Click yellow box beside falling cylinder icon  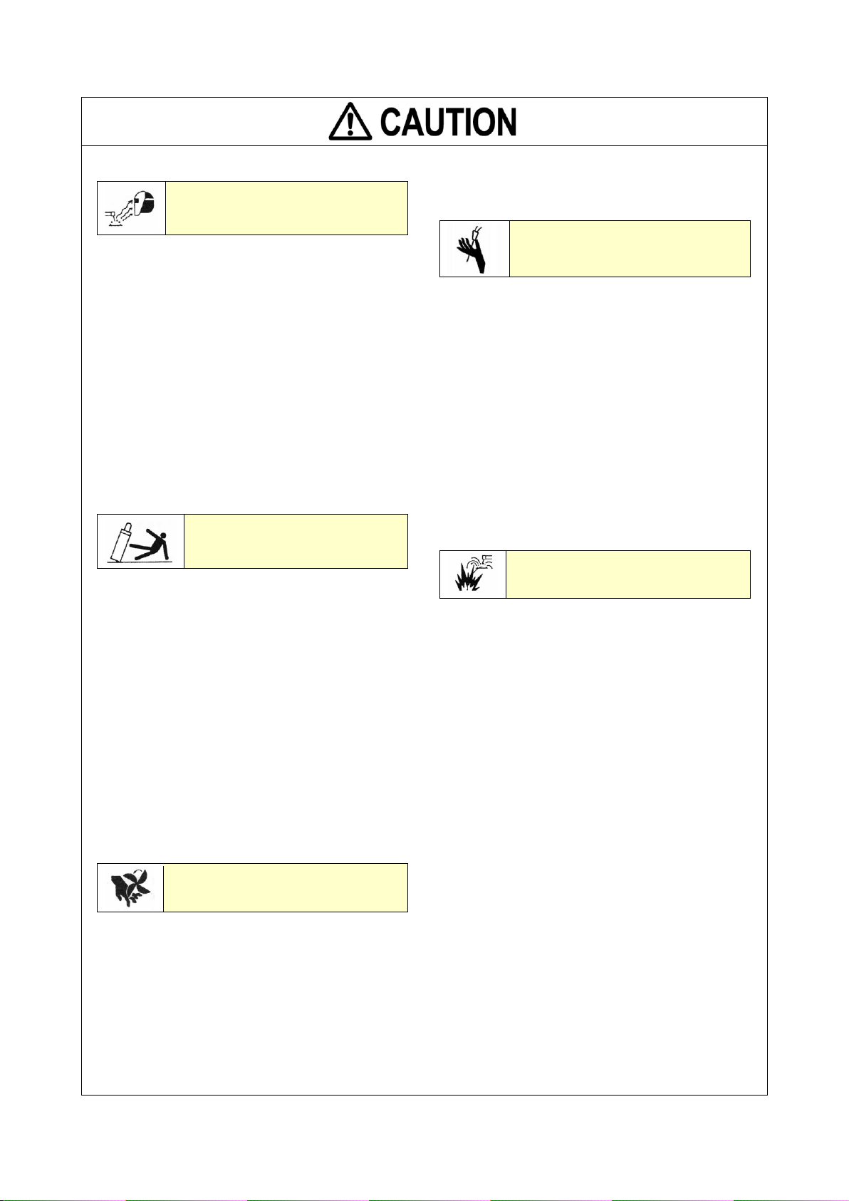tap(296, 541)
